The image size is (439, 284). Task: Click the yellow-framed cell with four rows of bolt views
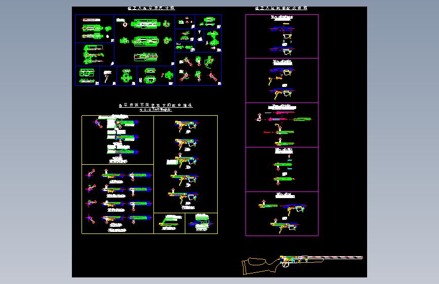pyautogui.click(x=117, y=199)
